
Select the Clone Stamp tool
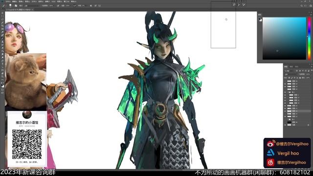tap(2, 42)
